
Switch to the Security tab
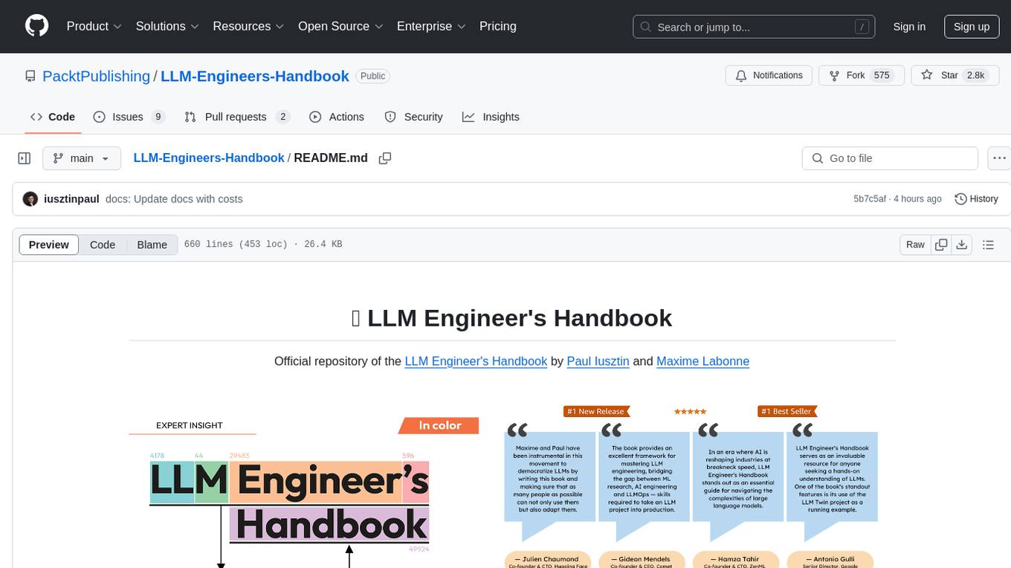(x=413, y=117)
